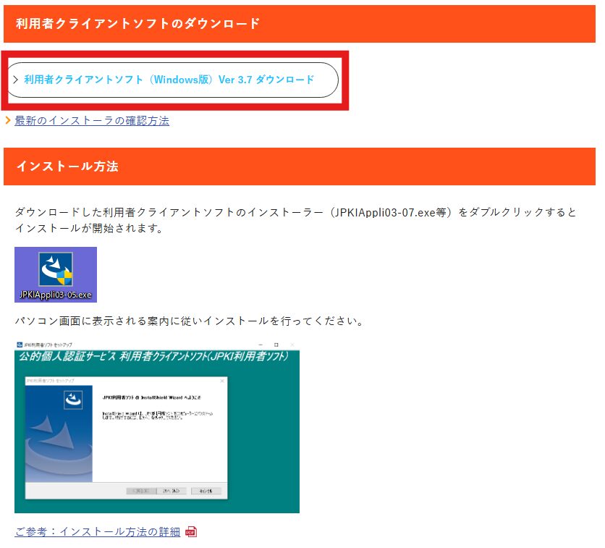Click the orange chevron before 最新のインストーラの確認方法
Image resolution: width=605 pixels, height=548 pixels.
tap(8, 121)
